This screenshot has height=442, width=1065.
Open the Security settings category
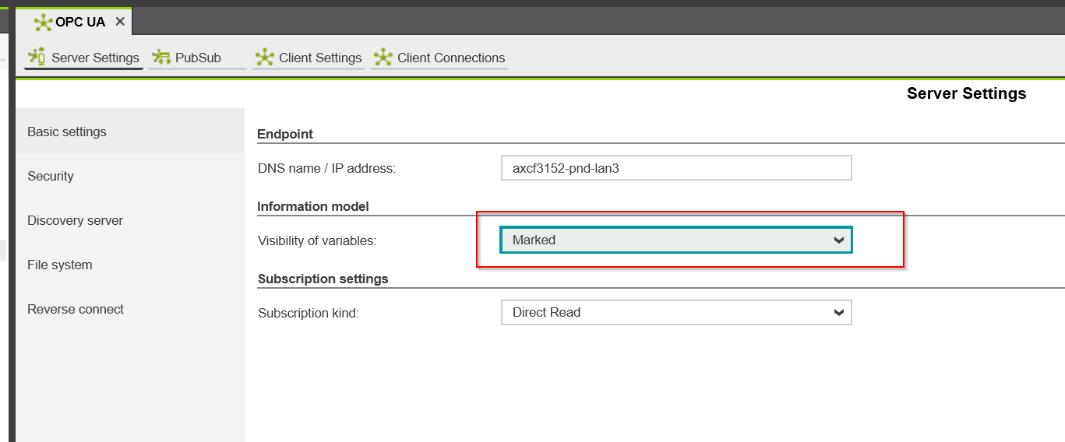coord(130,176)
